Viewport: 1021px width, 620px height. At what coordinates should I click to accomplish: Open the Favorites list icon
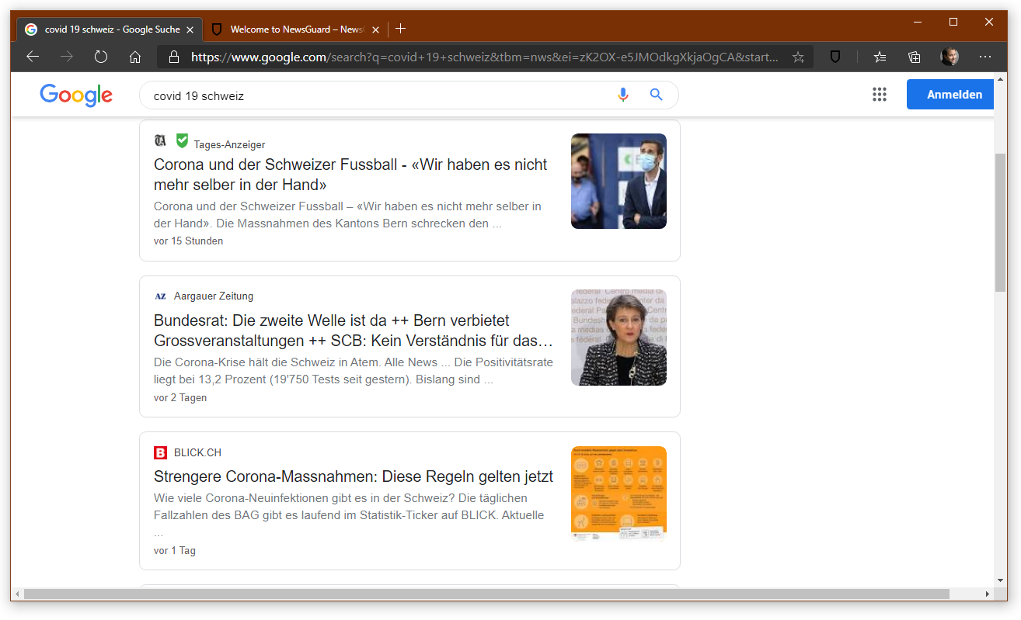[880, 57]
